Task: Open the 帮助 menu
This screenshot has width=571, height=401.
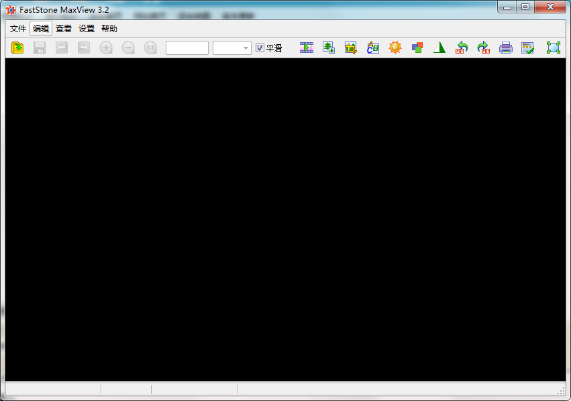Action: point(109,29)
